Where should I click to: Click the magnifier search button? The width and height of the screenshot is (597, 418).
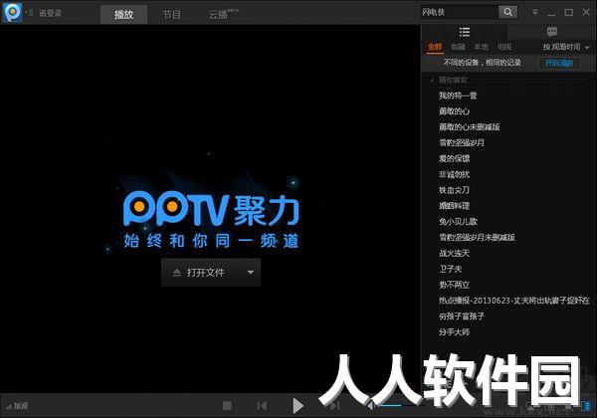(x=507, y=12)
